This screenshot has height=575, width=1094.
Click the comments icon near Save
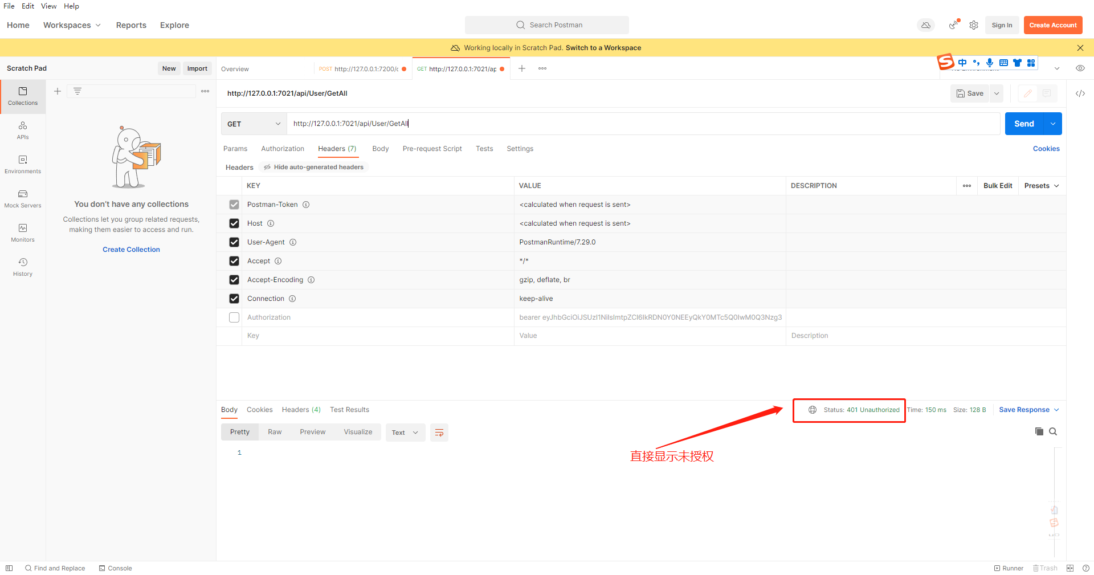pyautogui.click(x=1047, y=93)
